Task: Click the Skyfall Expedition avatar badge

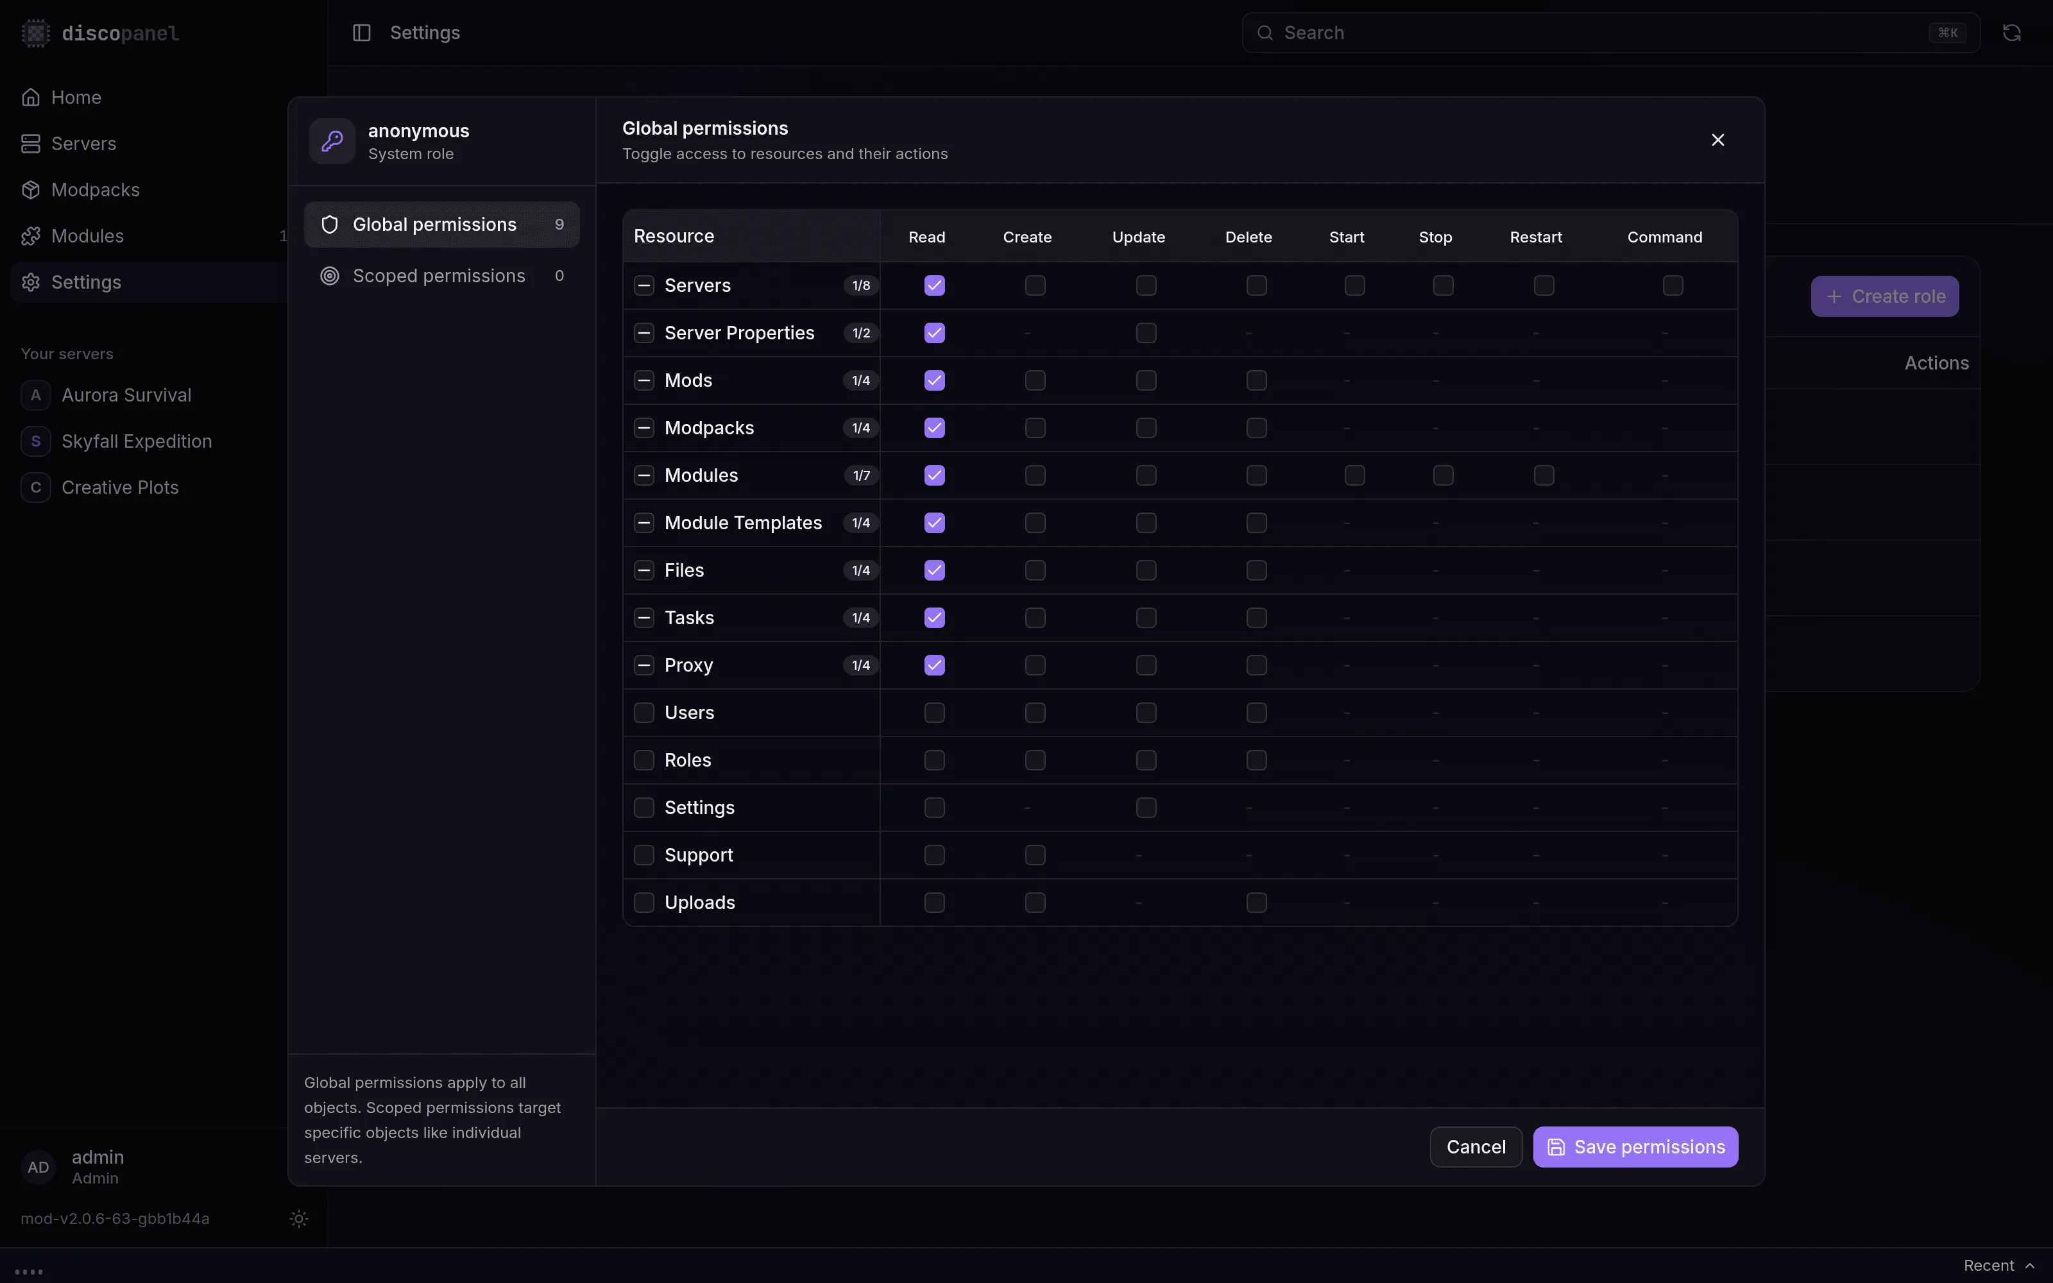Action: tap(36, 441)
